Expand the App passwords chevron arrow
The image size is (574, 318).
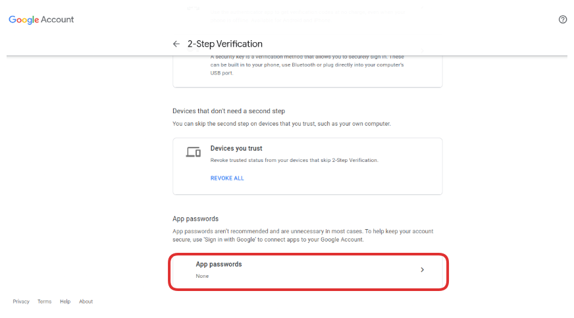tap(422, 269)
